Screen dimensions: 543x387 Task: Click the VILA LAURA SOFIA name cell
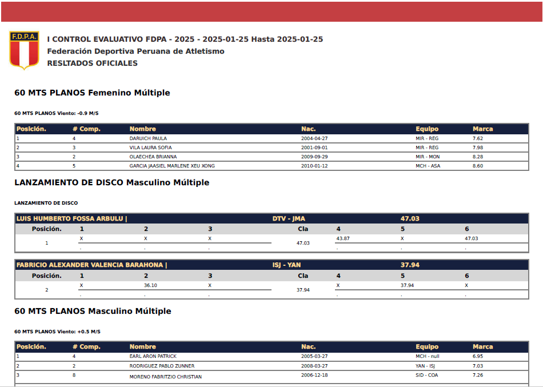(x=151, y=147)
